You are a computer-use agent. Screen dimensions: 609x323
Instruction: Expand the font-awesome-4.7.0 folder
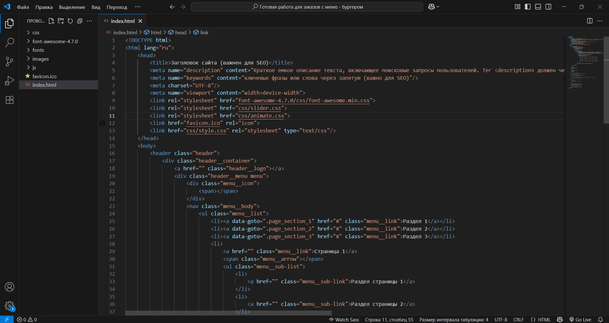[55, 41]
